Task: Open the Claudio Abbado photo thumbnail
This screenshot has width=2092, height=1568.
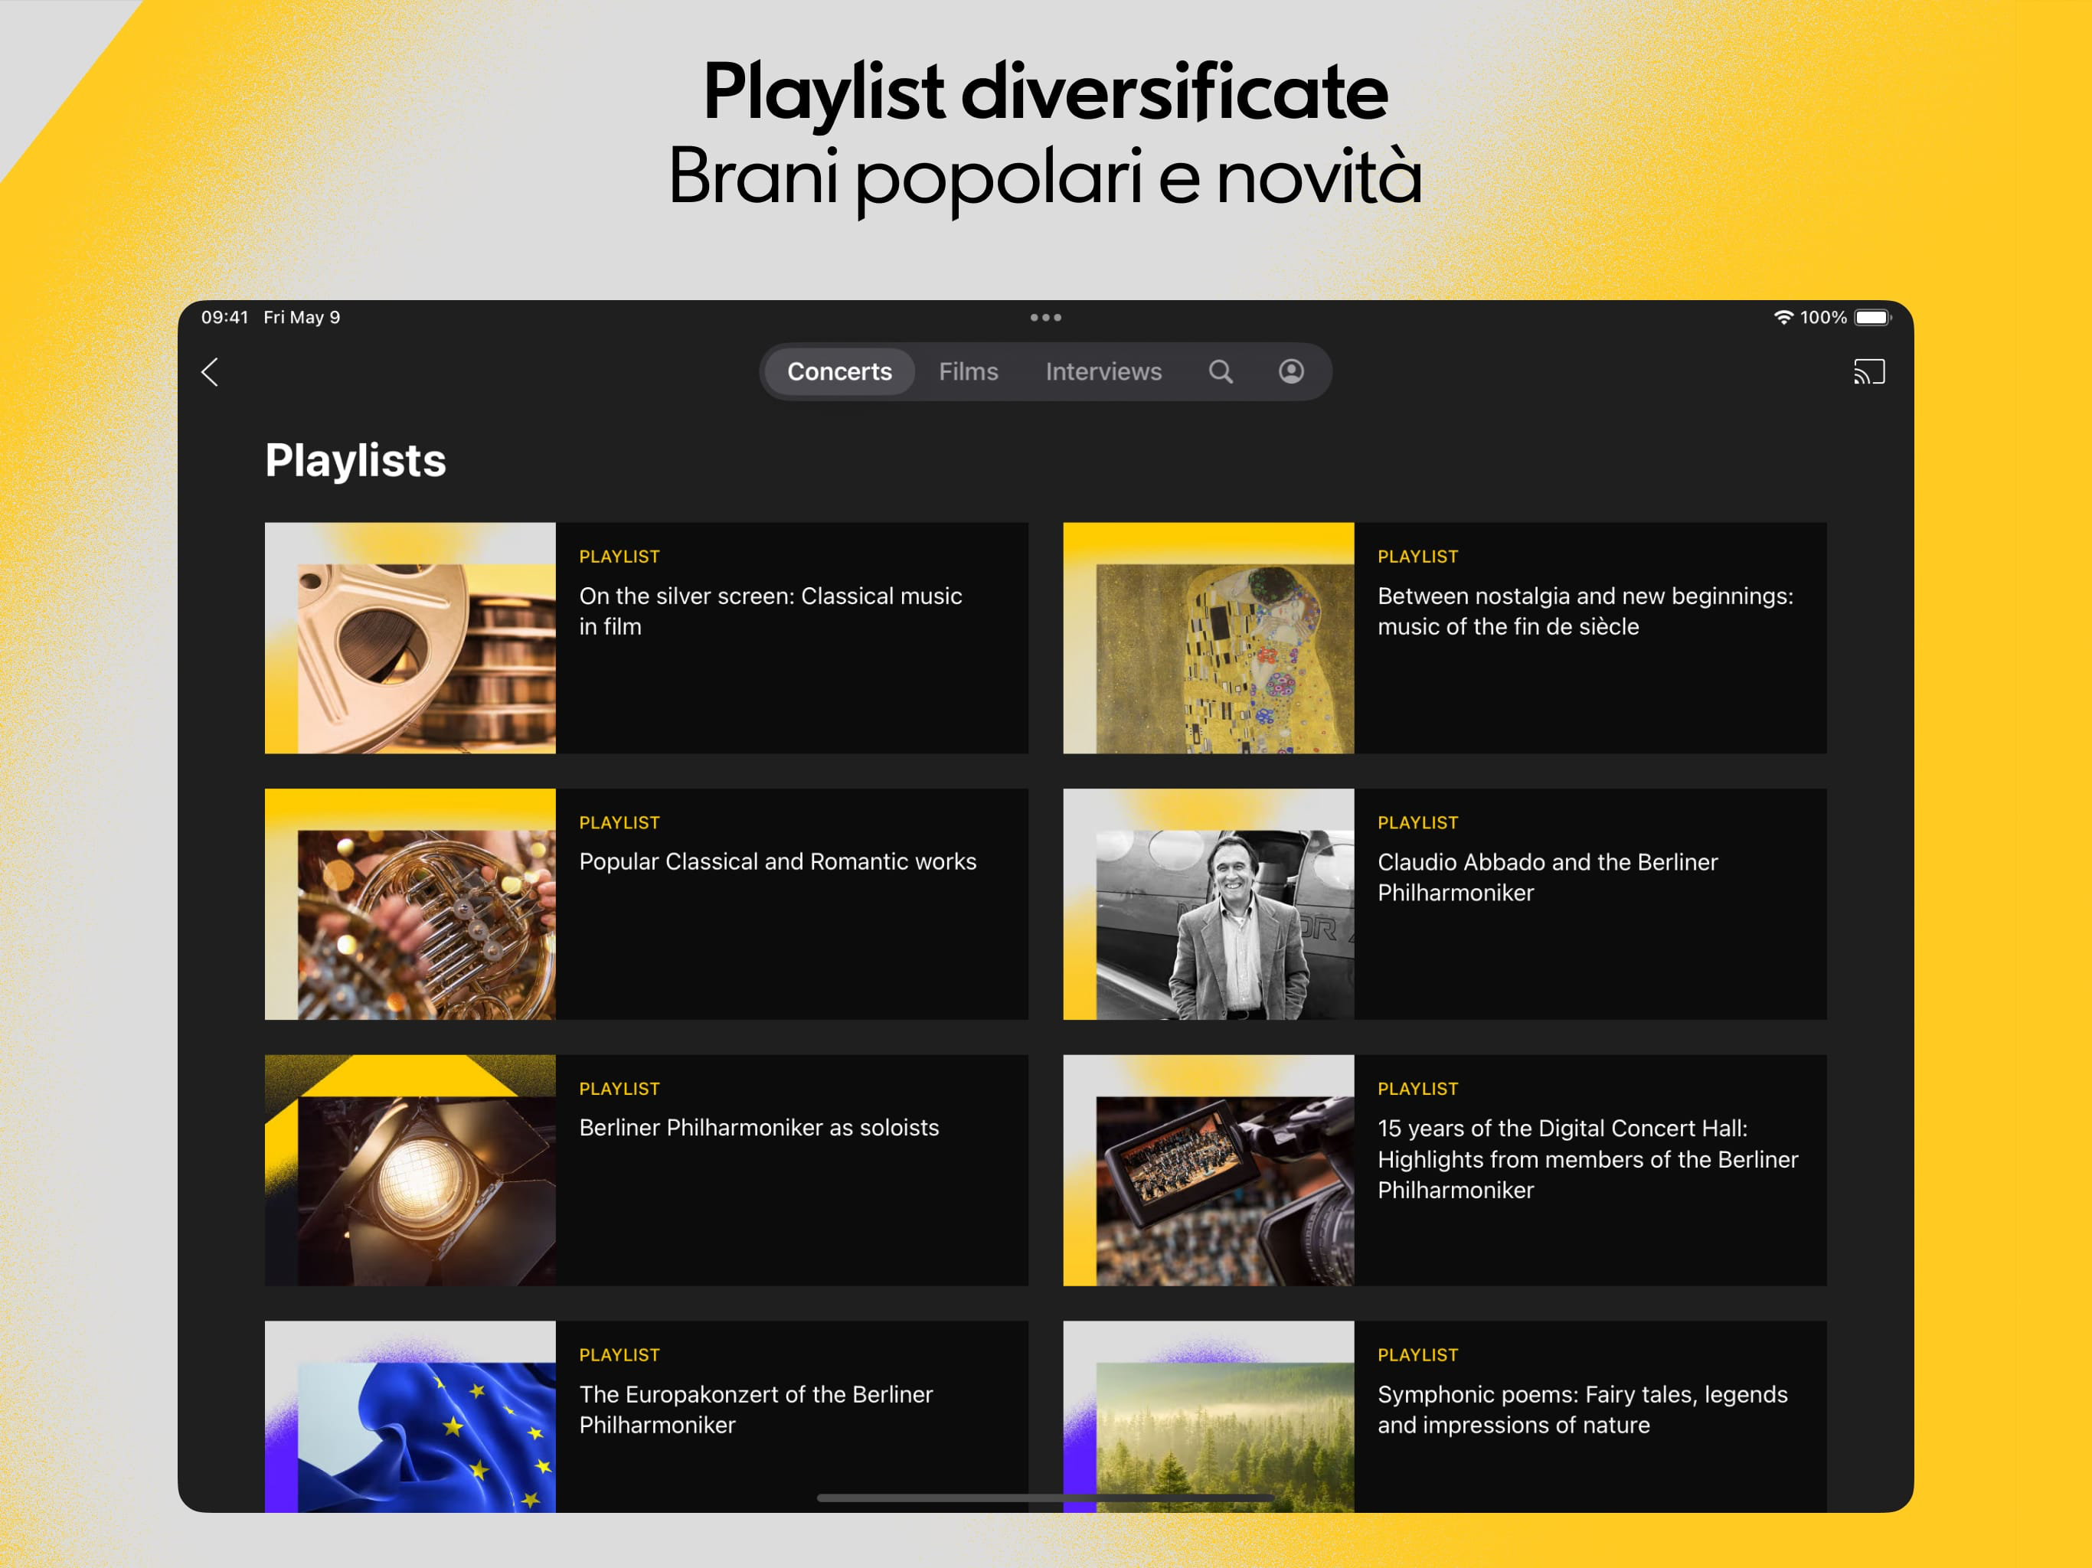Action: [x=1208, y=904]
